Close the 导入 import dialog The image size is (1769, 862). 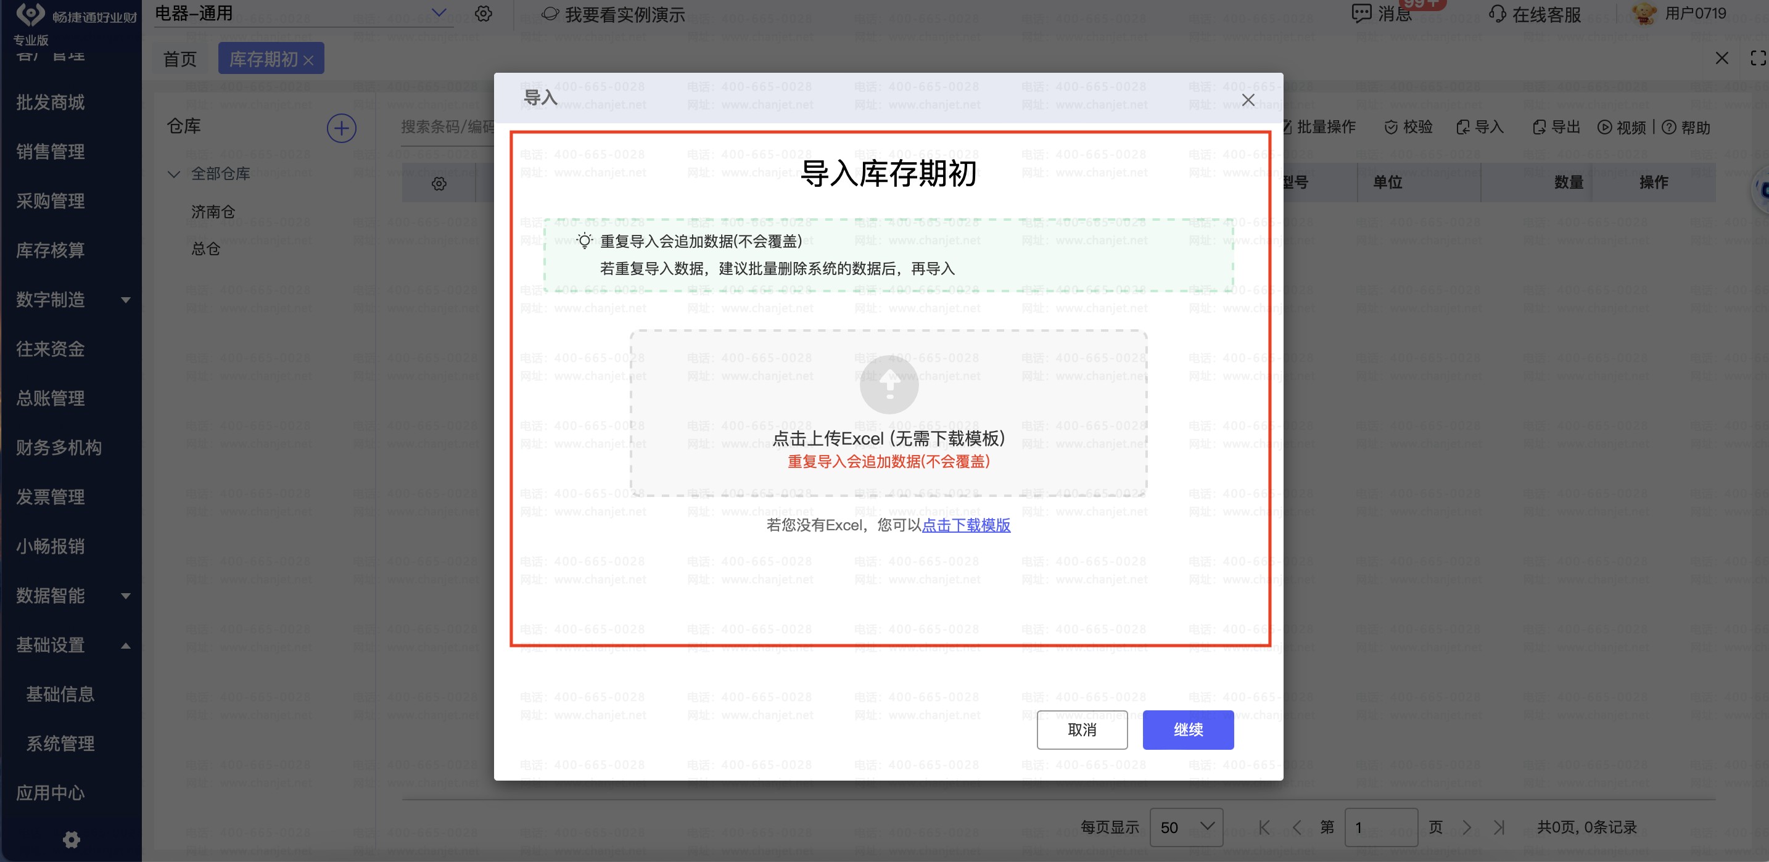1248,101
